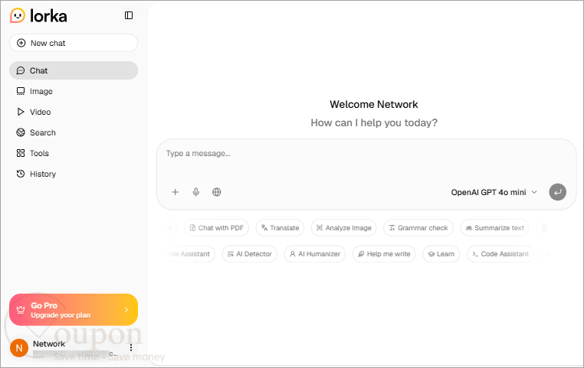Click the clock icon beside History
584x368 pixels.
(21, 174)
